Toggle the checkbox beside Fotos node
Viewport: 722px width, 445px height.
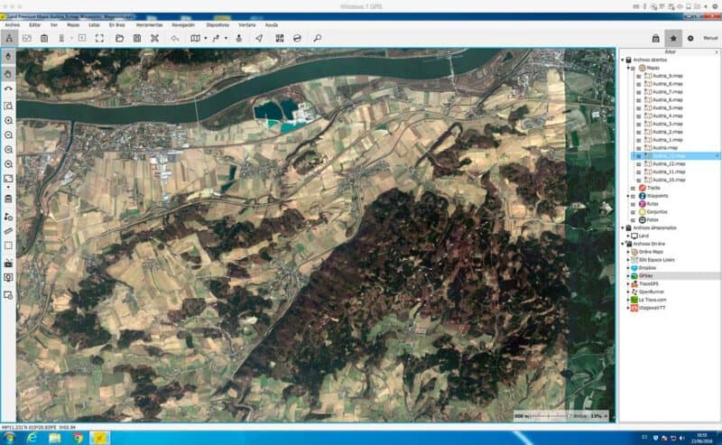pyautogui.click(x=634, y=220)
